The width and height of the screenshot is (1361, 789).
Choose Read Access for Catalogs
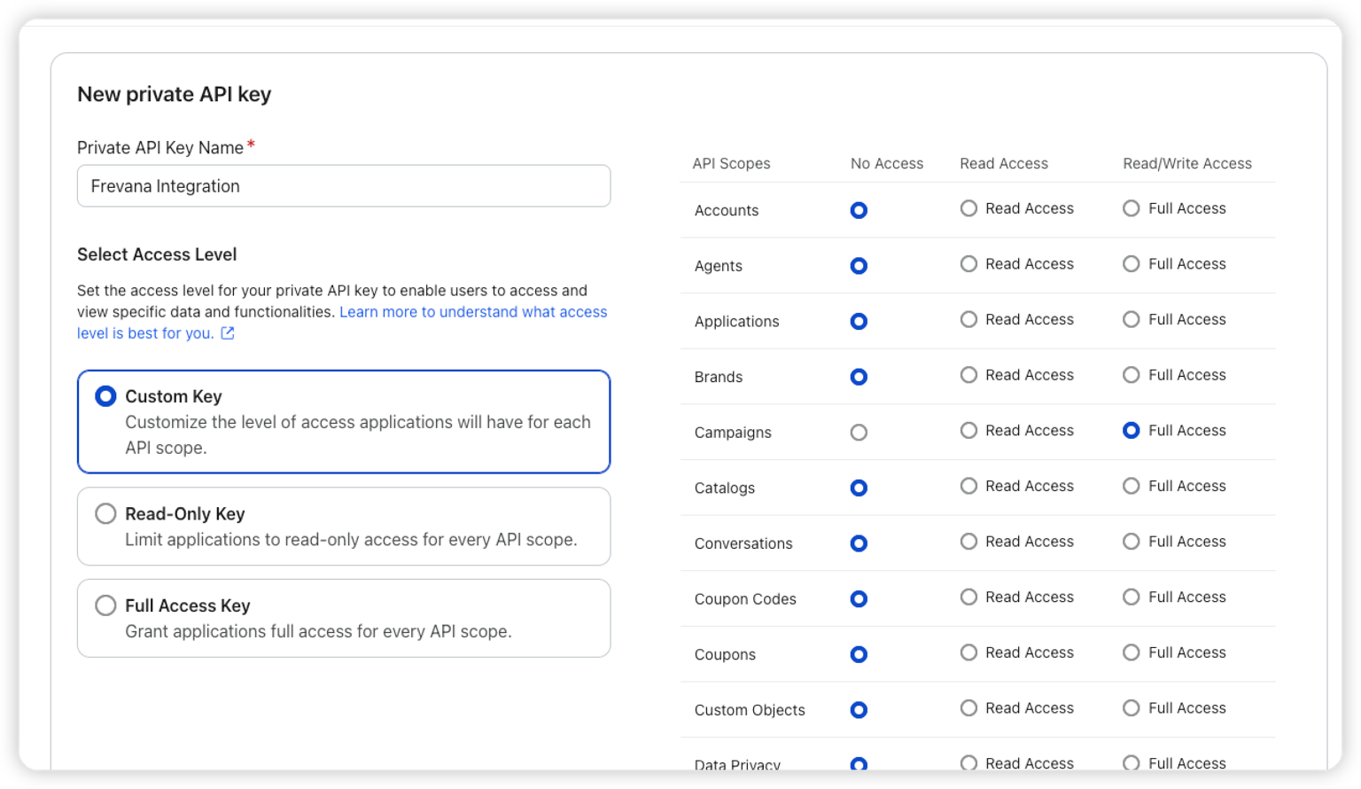pos(969,486)
